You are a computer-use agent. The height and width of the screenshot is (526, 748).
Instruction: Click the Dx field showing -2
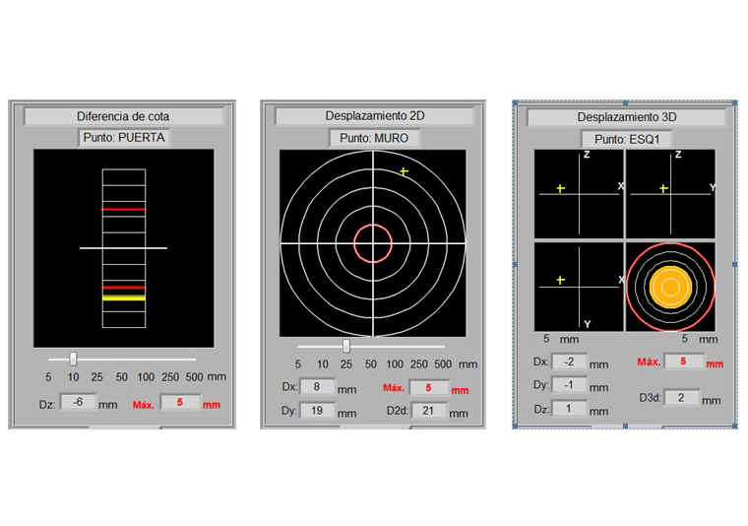[569, 362]
